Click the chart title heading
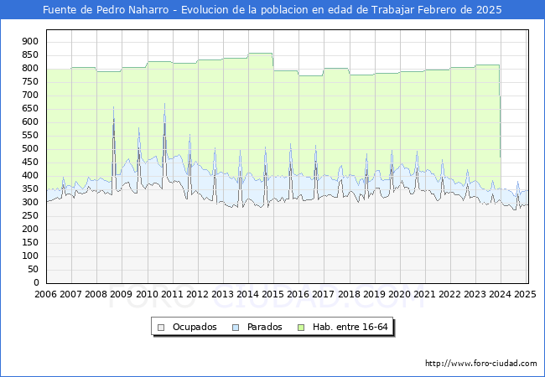 (272, 10)
